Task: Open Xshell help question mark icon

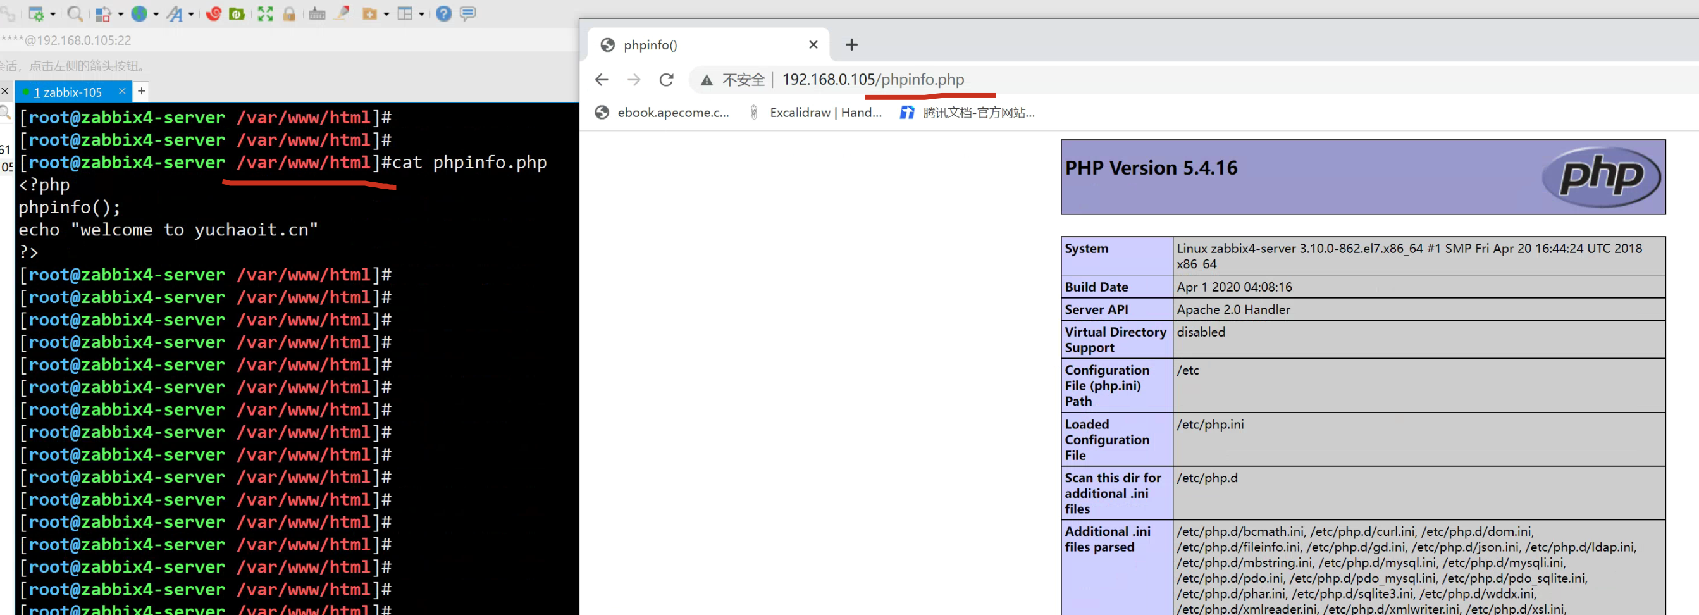Action: click(x=444, y=14)
